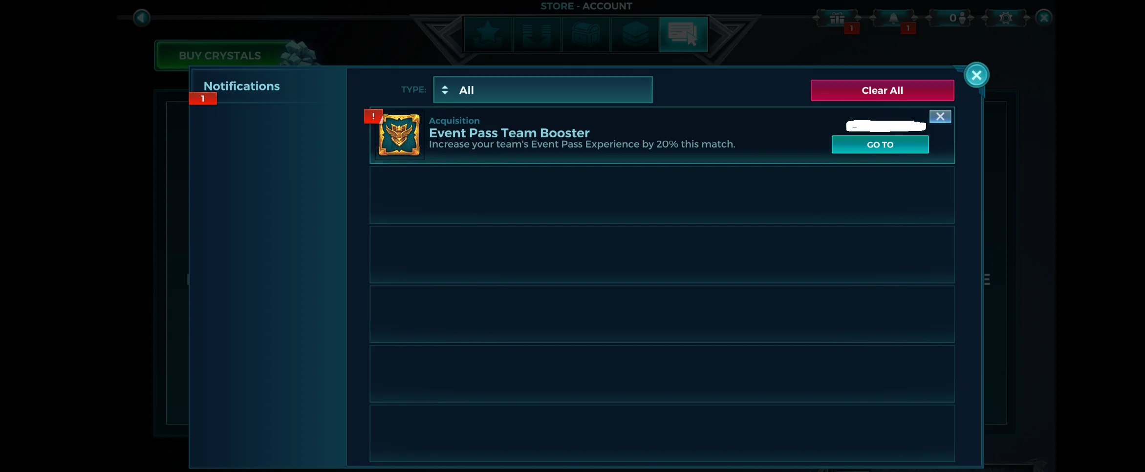The image size is (1145, 472).
Task: Open the star featured store tab
Action: coord(488,35)
